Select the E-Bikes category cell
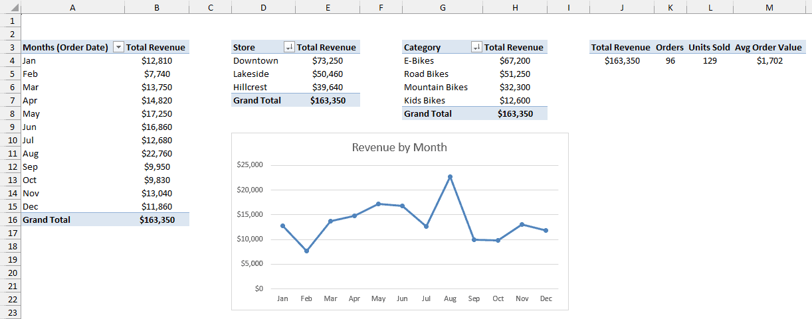 click(443, 60)
